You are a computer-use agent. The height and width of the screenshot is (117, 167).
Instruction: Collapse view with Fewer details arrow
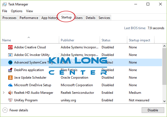[x=5, y=110]
